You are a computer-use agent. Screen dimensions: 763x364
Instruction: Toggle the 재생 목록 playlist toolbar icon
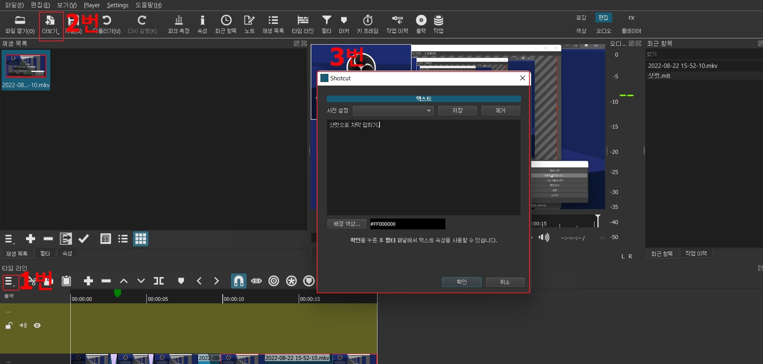coord(273,20)
